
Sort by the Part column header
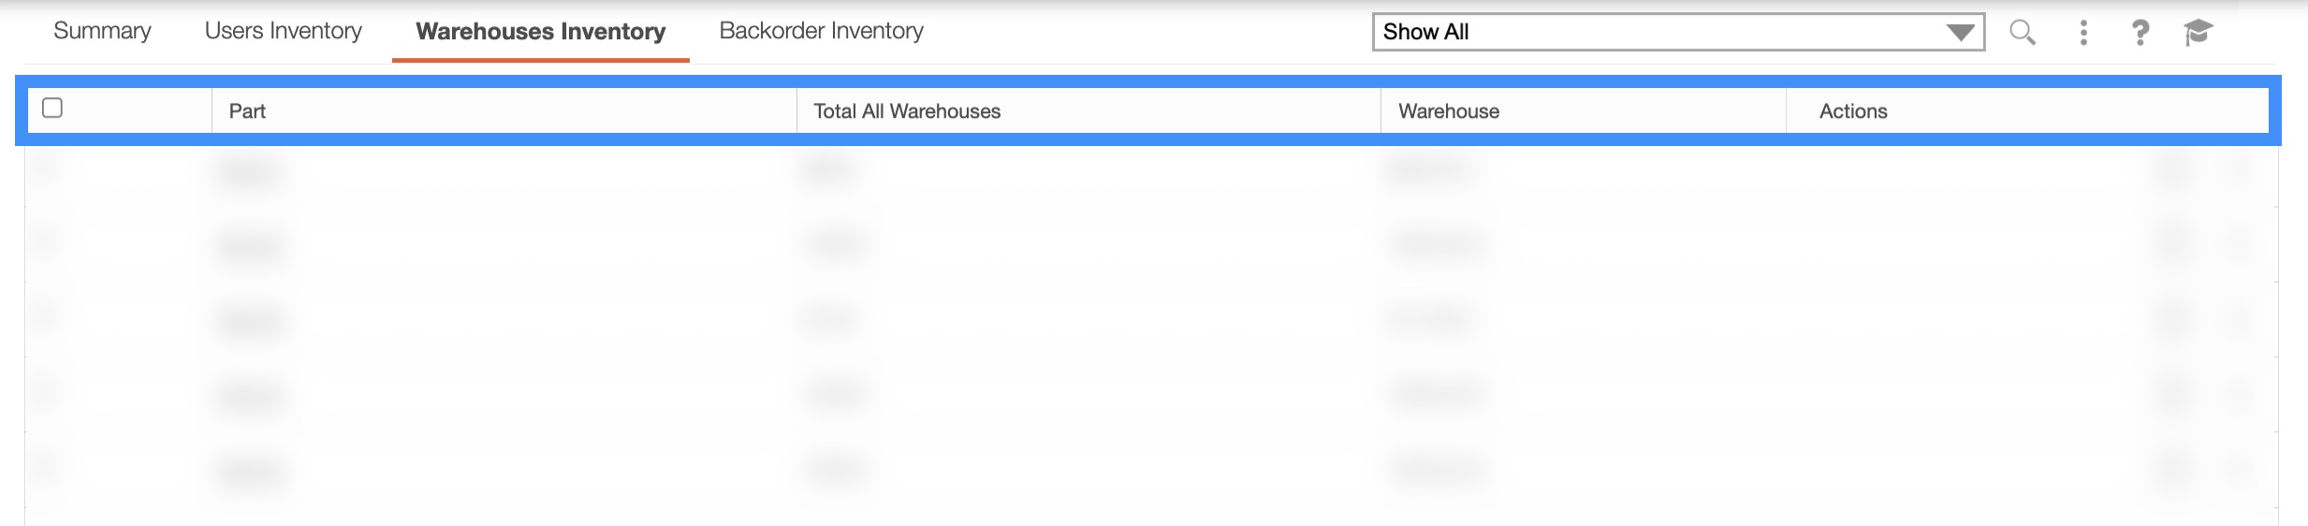247,111
